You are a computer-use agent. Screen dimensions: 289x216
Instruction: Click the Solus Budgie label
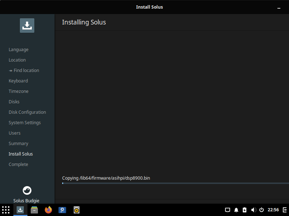click(x=26, y=201)
